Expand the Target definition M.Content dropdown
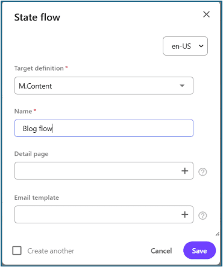223x268 pixels. pos(104,86)
